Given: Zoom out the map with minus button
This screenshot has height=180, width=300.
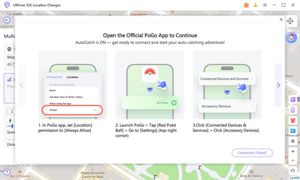Looking at the screenshot, I should coord(293,160).
